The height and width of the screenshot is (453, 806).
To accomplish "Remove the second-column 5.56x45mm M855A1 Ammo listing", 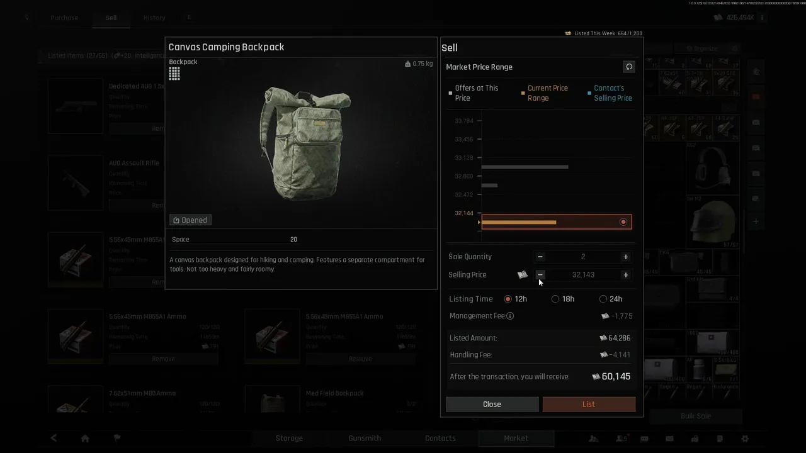I will pos(360,359).
